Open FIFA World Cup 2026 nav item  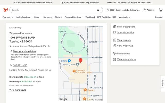(107, 17)
